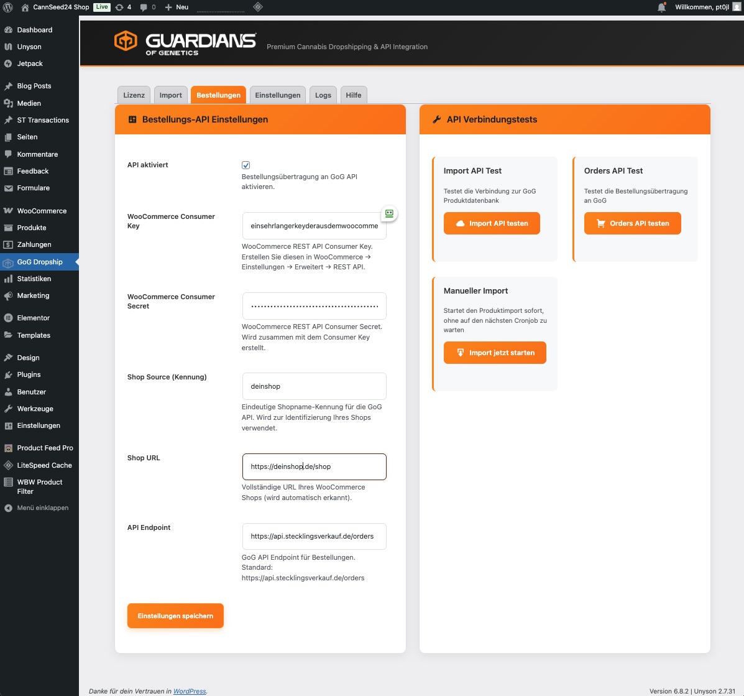Click the Einstellungen speichern button
Viewport: 744px width, 696px height.
pos(175,616)
